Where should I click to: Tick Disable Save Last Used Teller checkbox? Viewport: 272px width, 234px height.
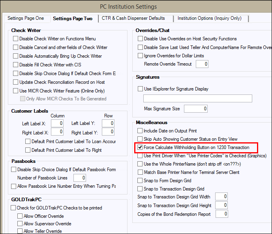[140, 47]
